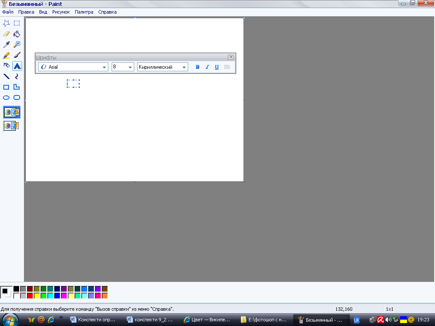
Task: Open the Рисунок menu
Action: click(61, 12)
